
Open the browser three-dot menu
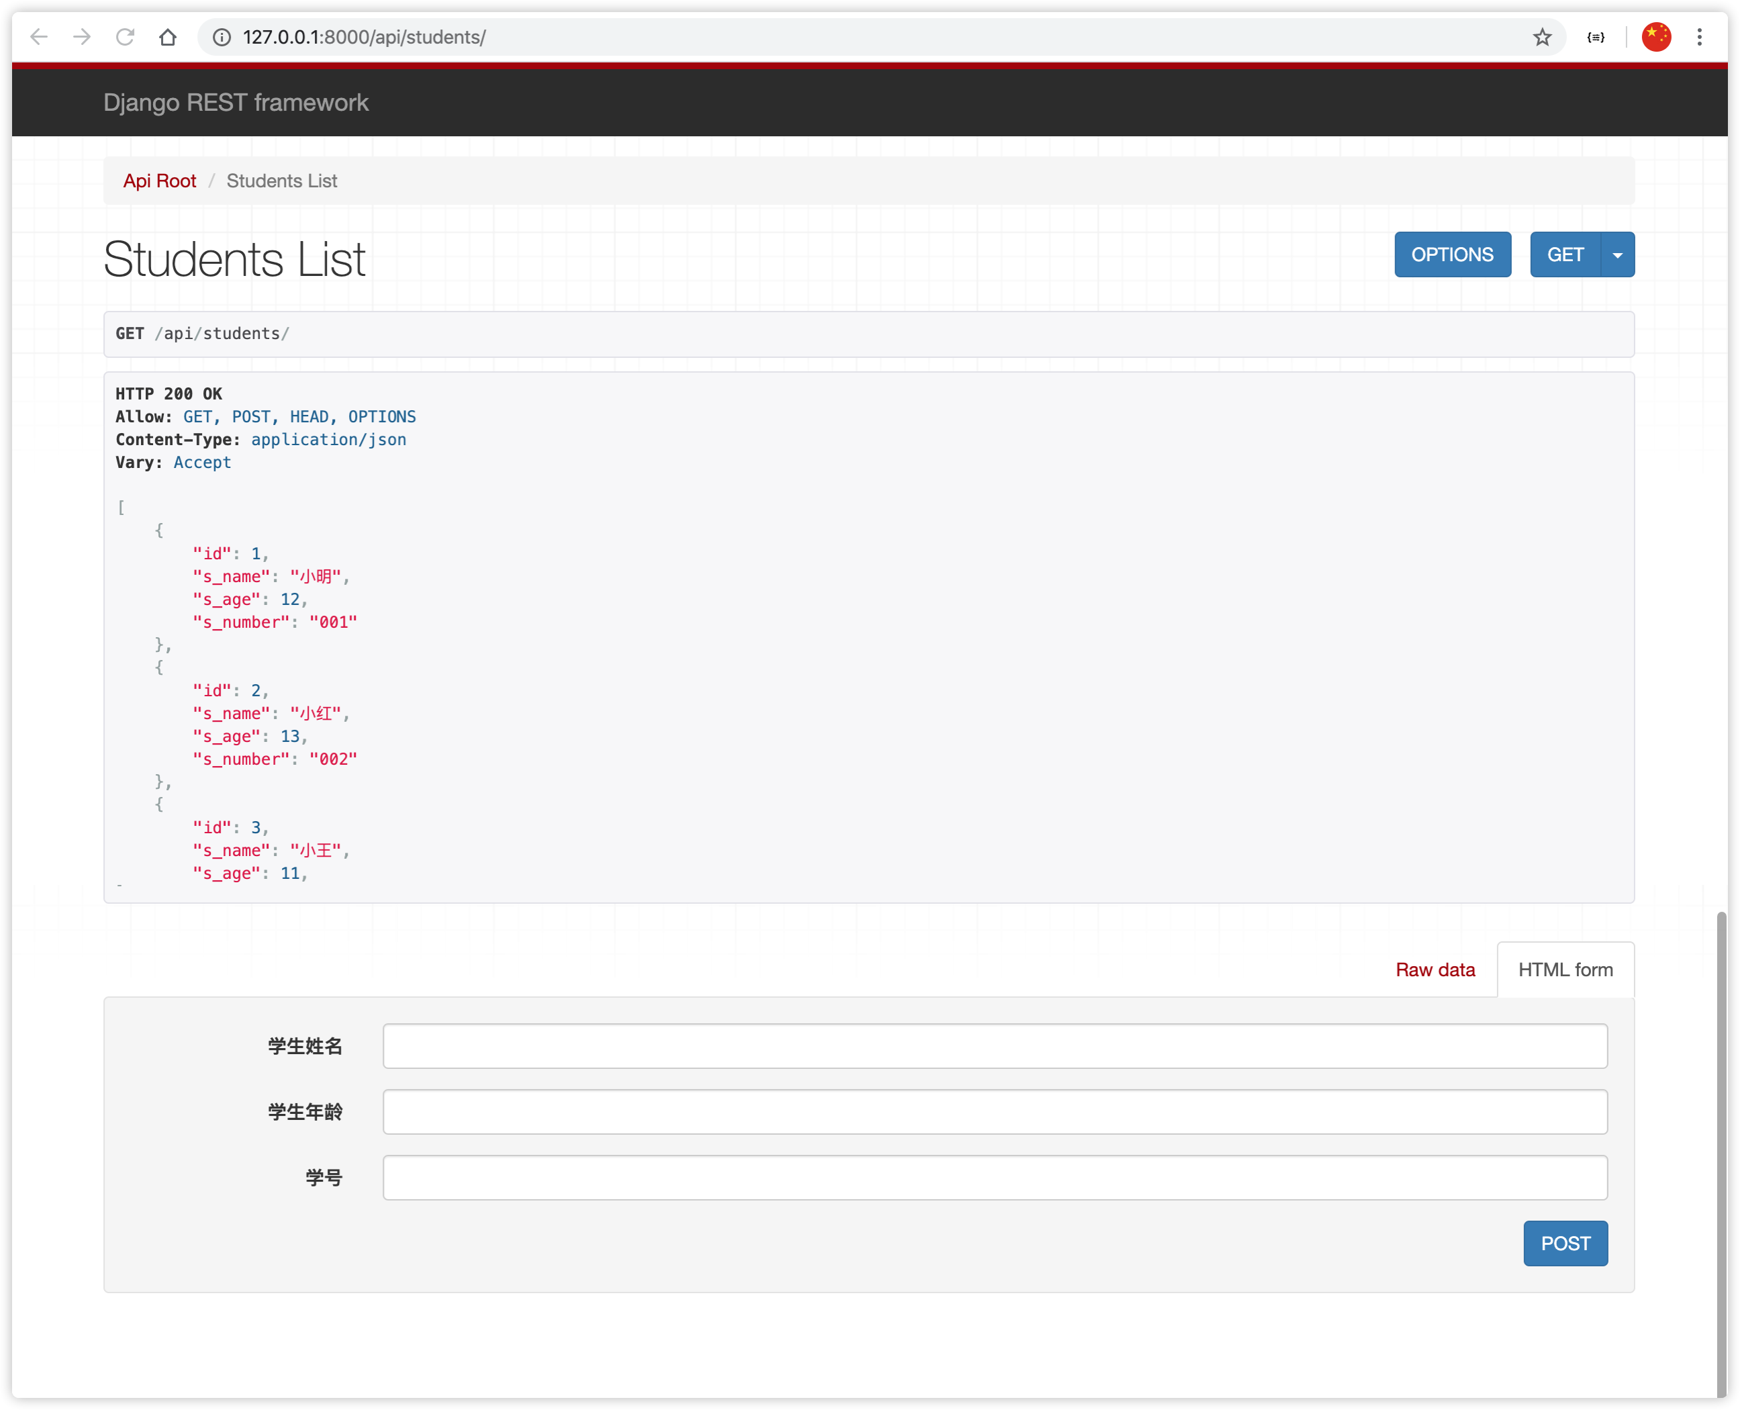click(x=1700, y=36)
